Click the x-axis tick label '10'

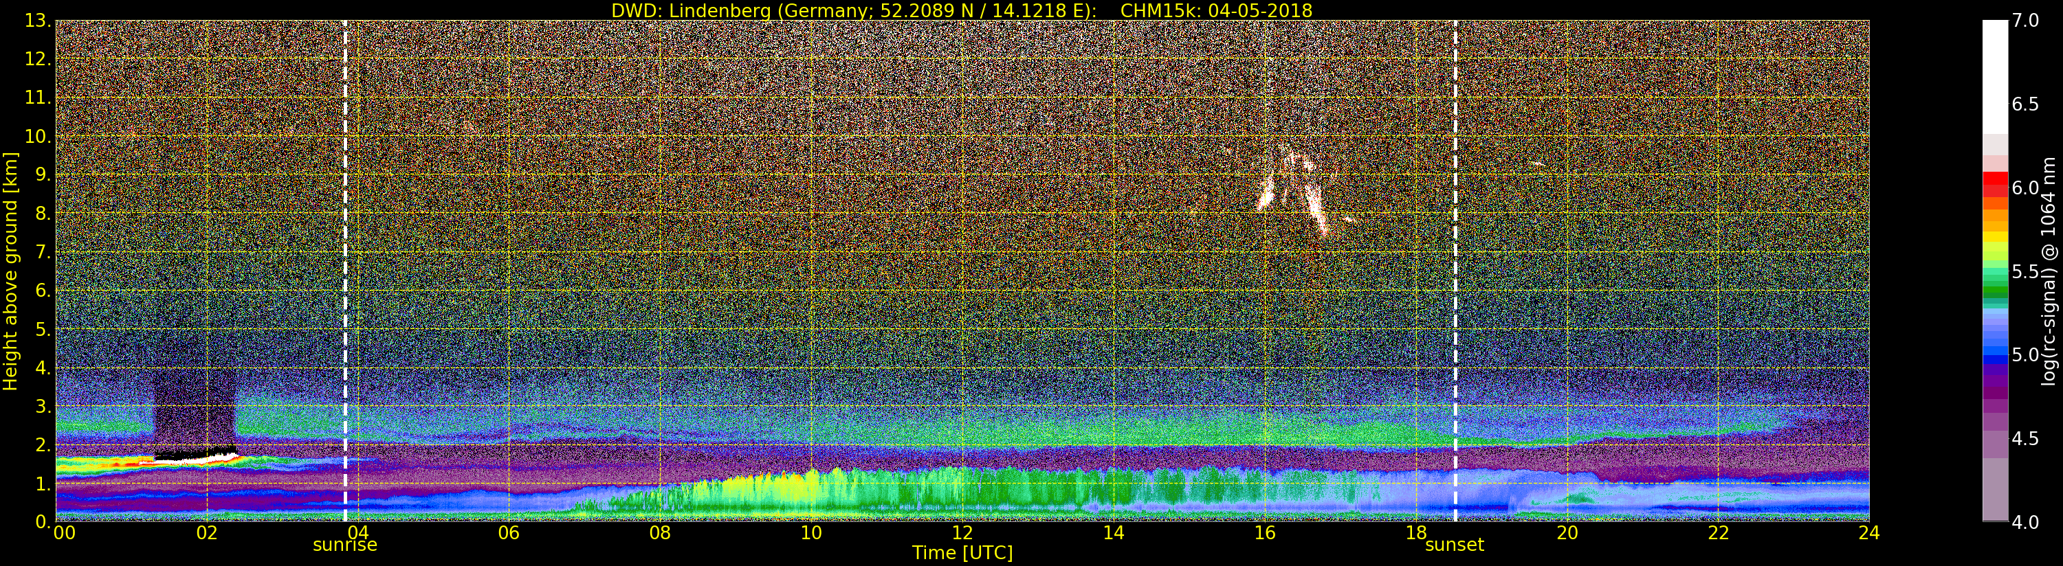point(811,532)
